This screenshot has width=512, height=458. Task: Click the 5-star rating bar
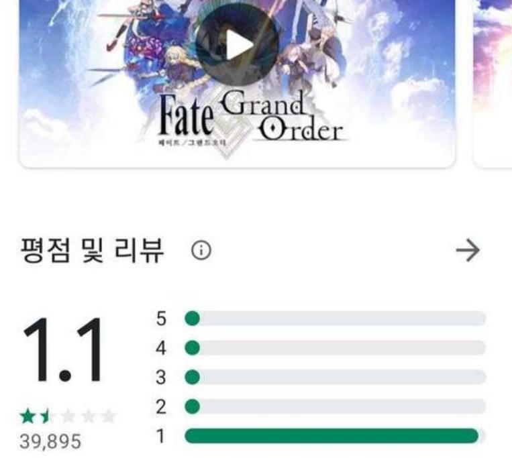click(x=336, y=319)
